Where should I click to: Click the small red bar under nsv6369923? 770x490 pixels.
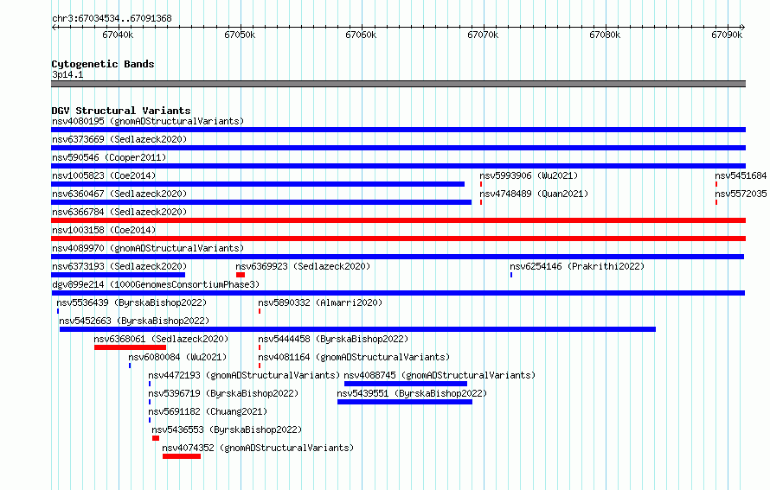(241, 275)
